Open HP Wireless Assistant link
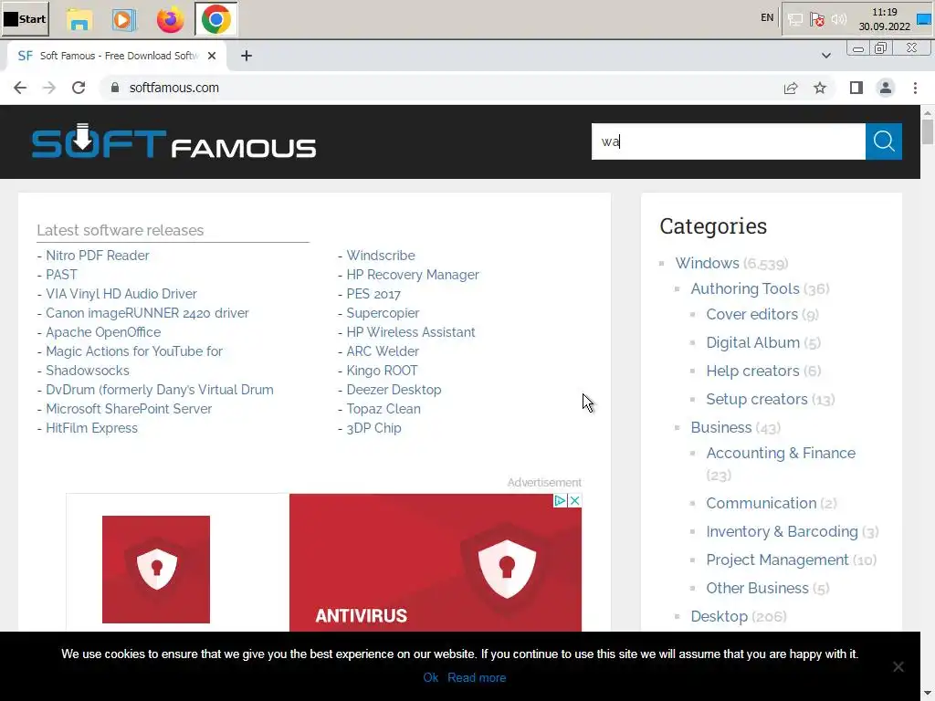935x701 pixels. coord(411,332)
